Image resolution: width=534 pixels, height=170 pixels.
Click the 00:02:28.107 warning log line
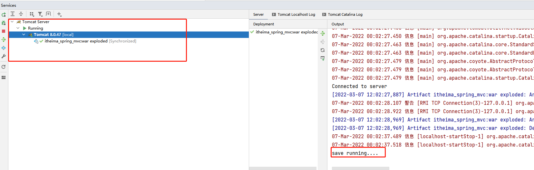click(433, 103)
